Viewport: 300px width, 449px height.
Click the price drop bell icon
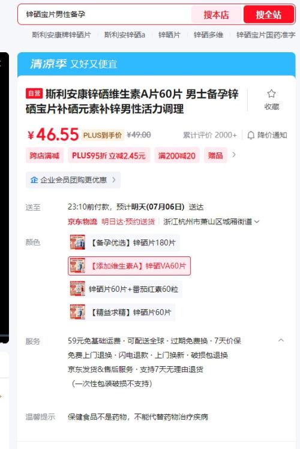point(251,135)
